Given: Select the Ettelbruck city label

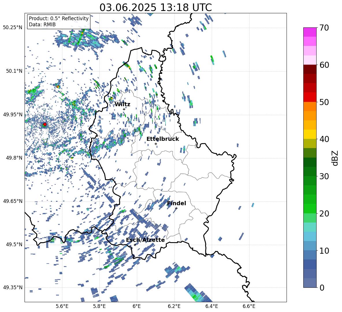Looking at the screenshot, I should click(163, 139).
